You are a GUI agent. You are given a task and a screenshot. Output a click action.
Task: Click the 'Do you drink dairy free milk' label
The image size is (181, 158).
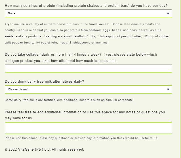click(x=44, y=82)
